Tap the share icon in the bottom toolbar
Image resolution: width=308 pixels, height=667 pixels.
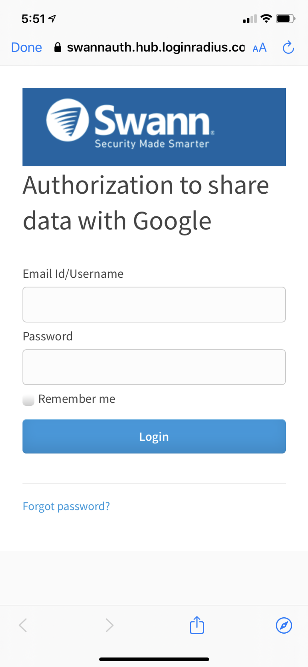pyautogui.click(x=196, y=625)
